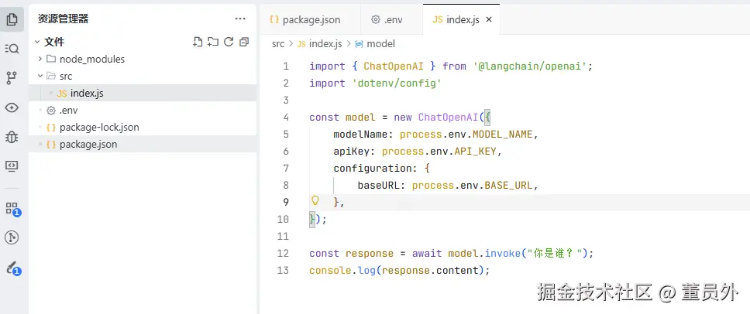750x314 pixels.
Task: Click the New Folder icon in explorer header
Action: coord(213,42)
